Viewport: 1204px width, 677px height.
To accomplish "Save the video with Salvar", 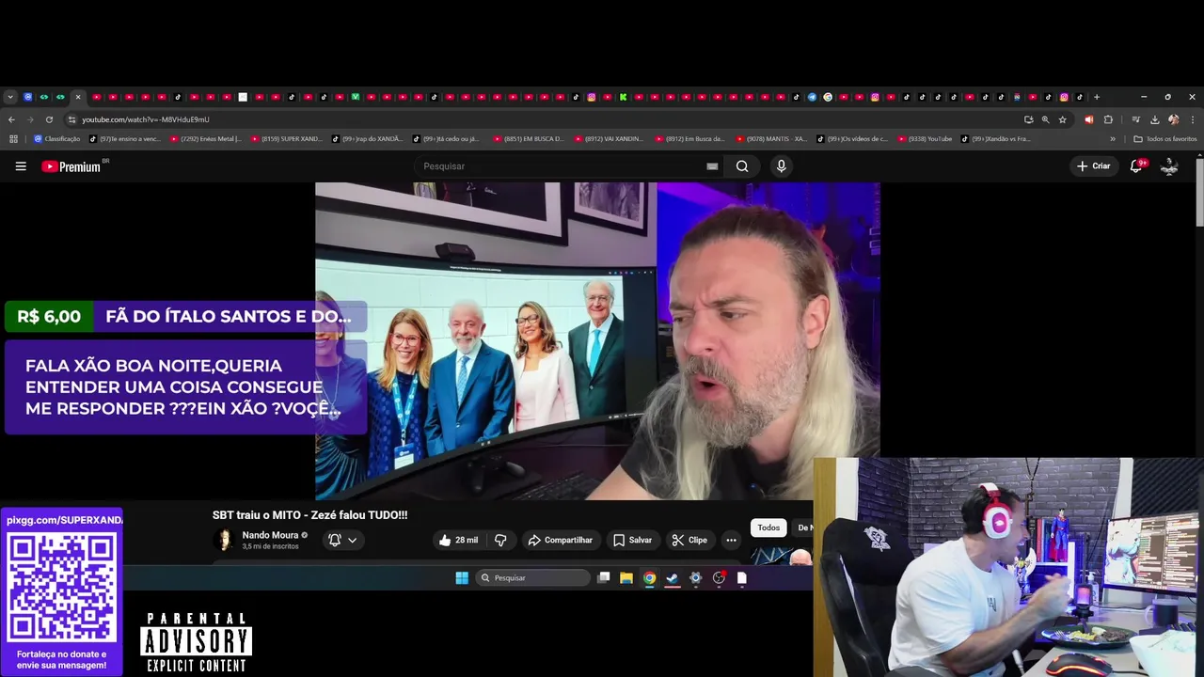I will pyautogui.click(x=632, y=540).
